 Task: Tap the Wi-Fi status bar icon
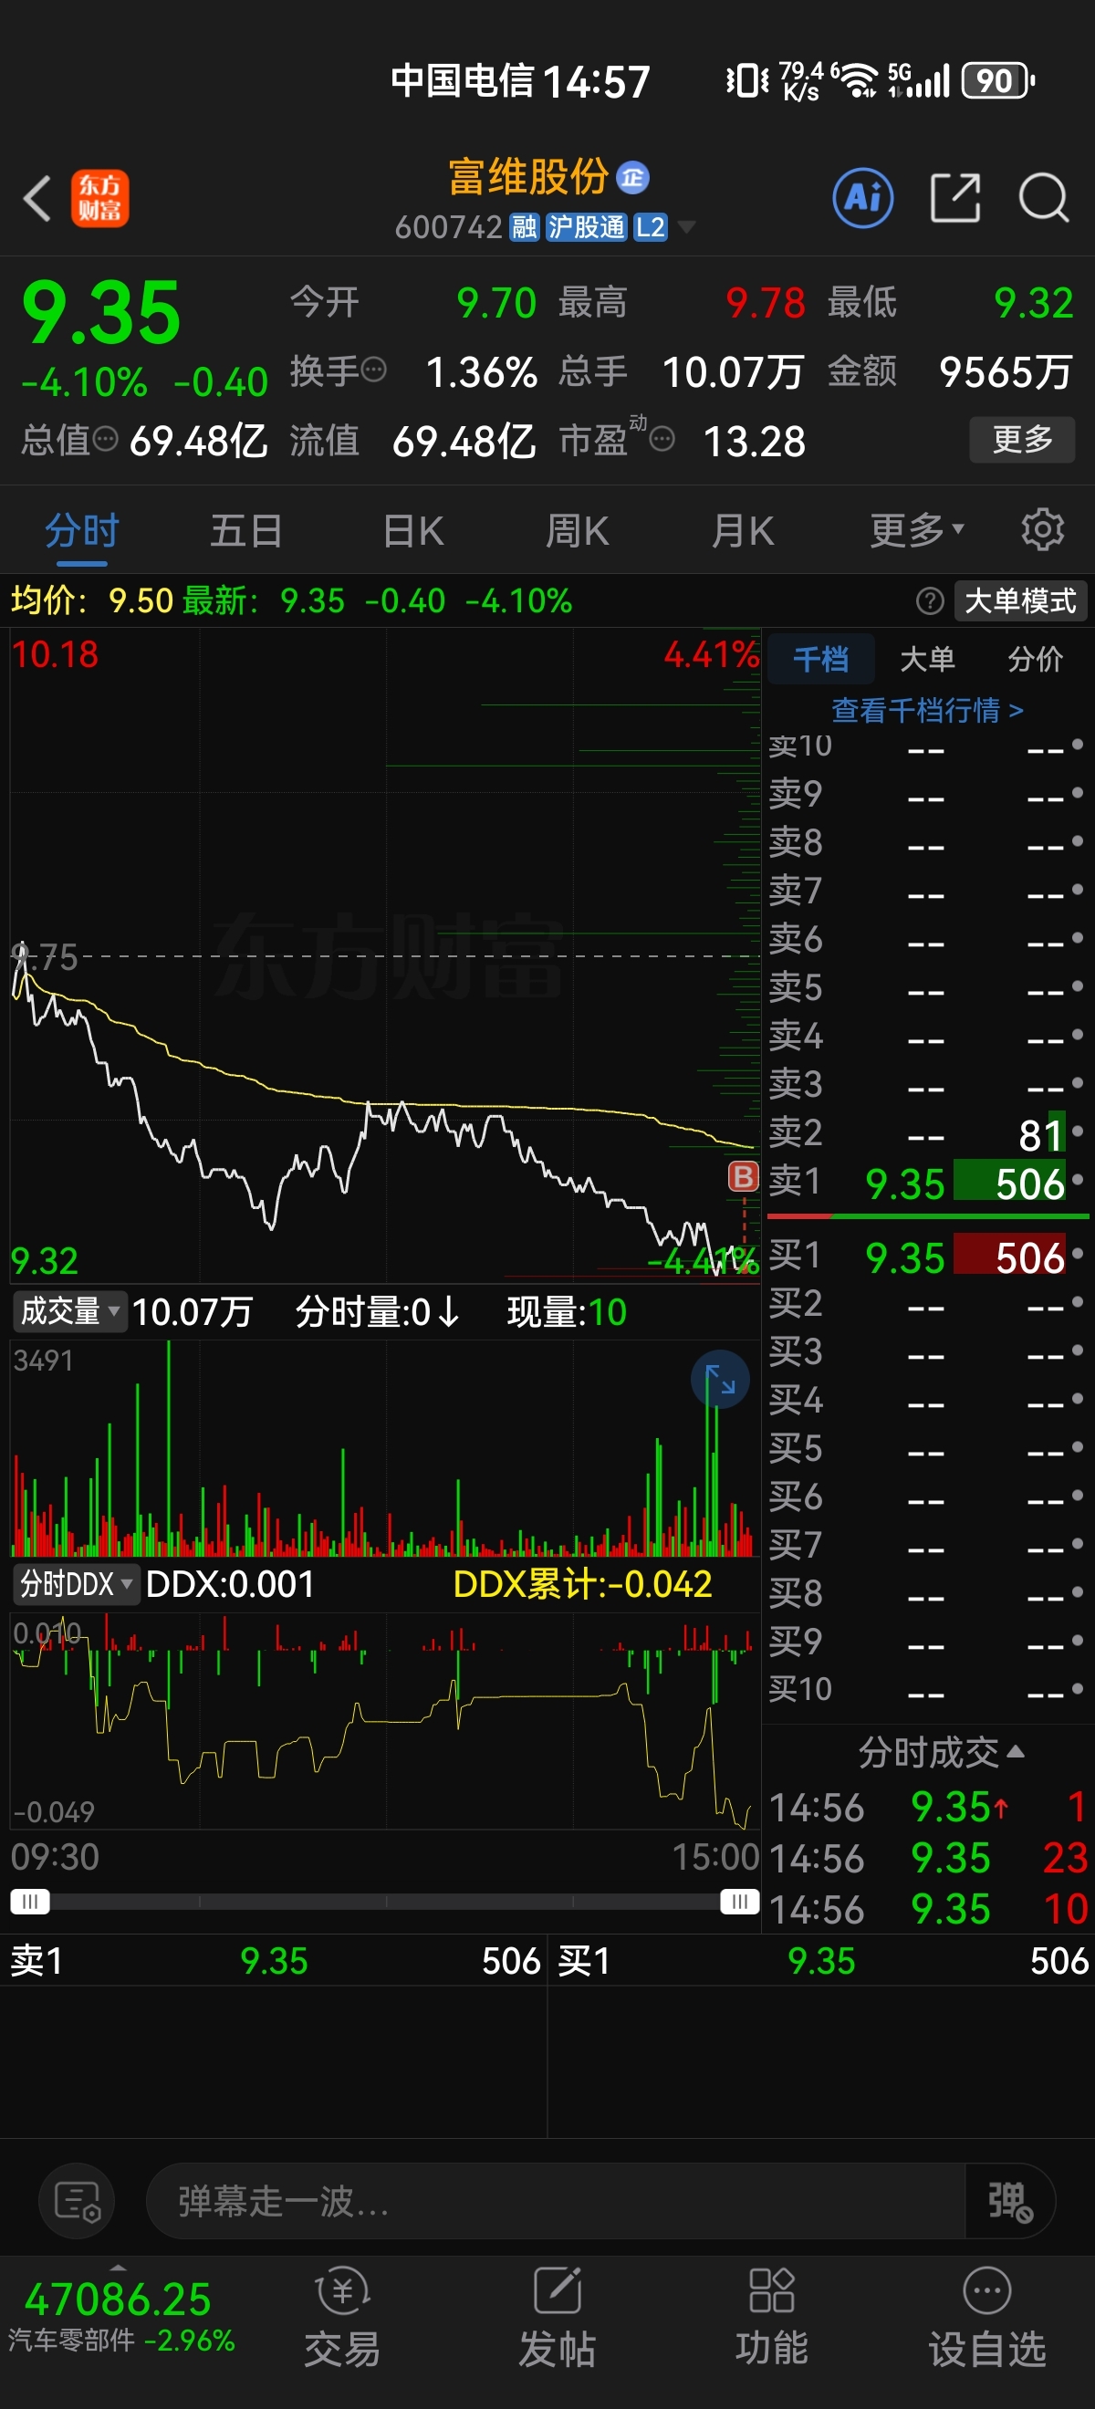point(859,81)
